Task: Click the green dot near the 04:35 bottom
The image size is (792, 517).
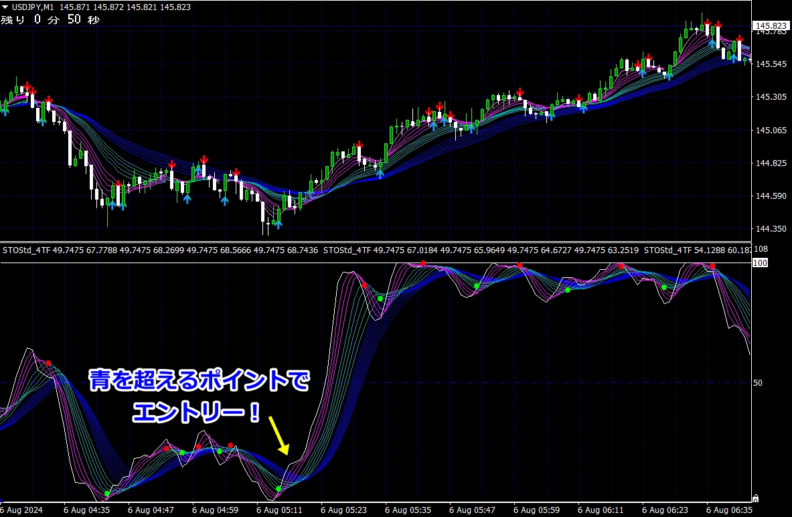Action: [106, 494]
